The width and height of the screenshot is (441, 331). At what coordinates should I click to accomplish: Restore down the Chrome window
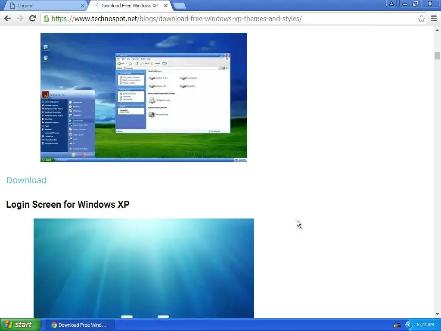[x=416, y=3]
